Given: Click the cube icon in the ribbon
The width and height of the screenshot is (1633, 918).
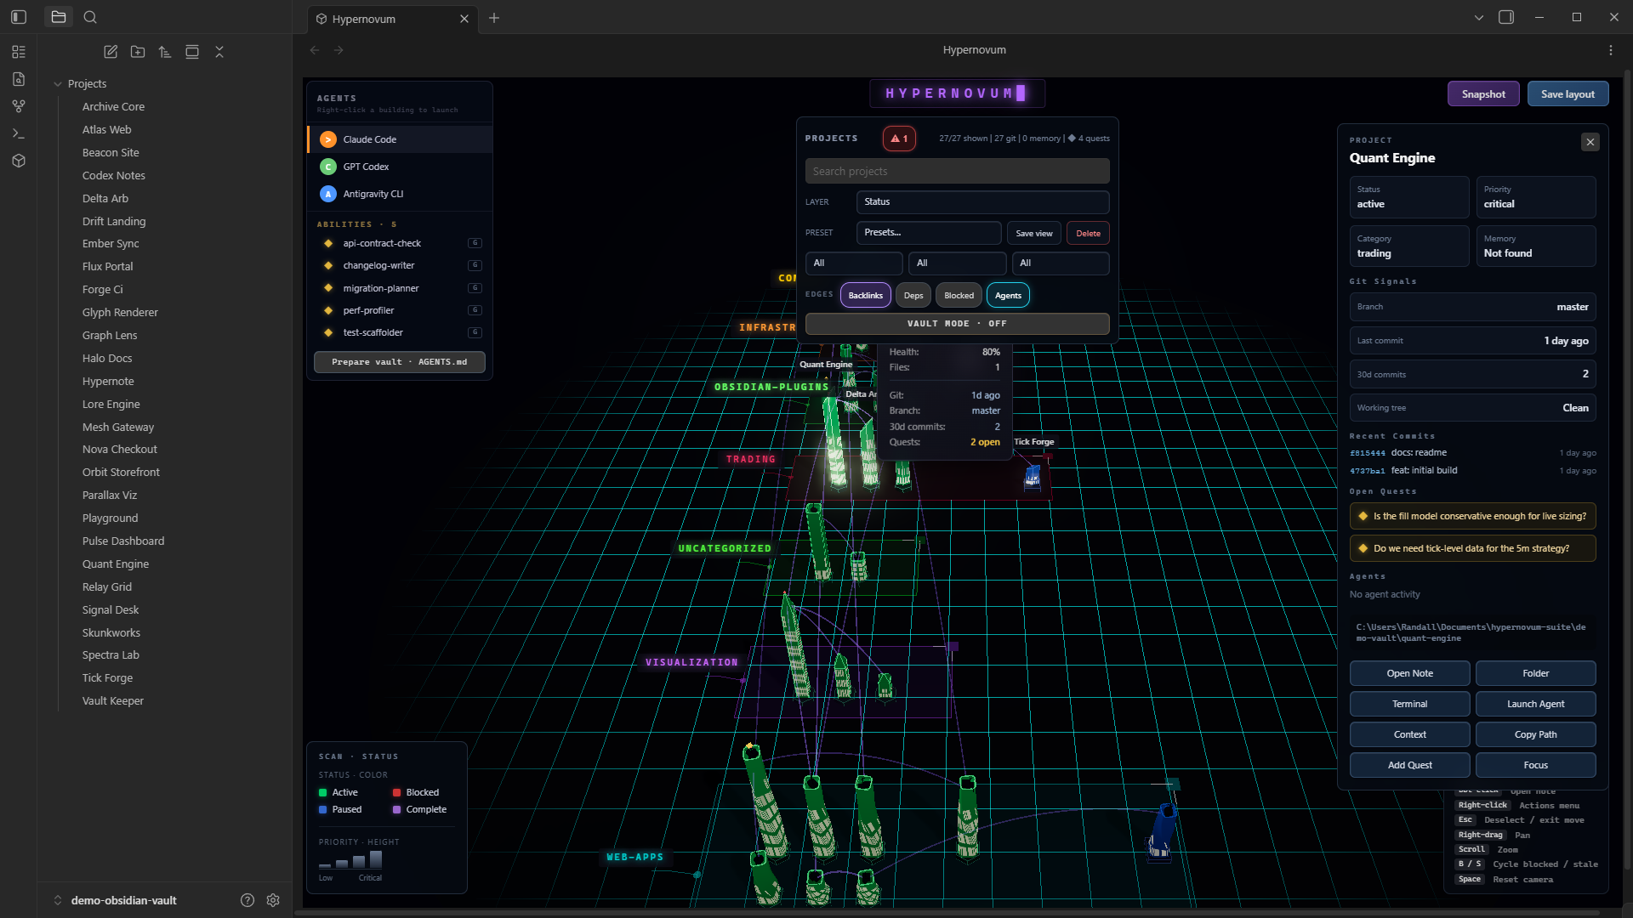Looking at the screenshot, I should pos(19,161).
